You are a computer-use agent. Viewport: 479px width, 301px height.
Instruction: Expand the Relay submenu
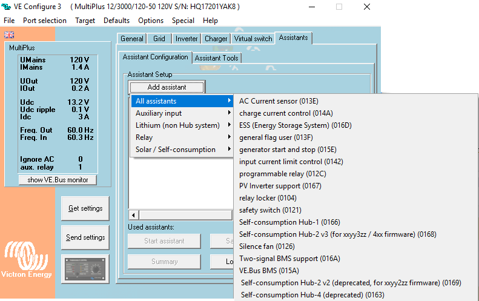tap(182, 137)
